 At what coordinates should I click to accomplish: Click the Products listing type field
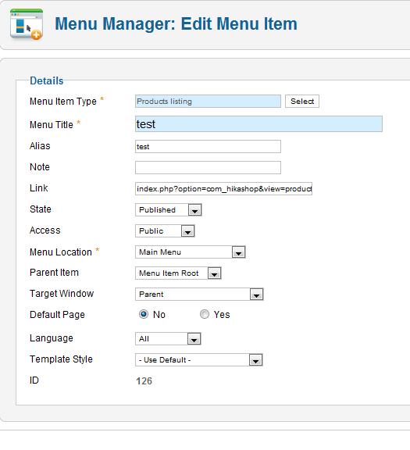pyautogui.click(x=208, y=102)
